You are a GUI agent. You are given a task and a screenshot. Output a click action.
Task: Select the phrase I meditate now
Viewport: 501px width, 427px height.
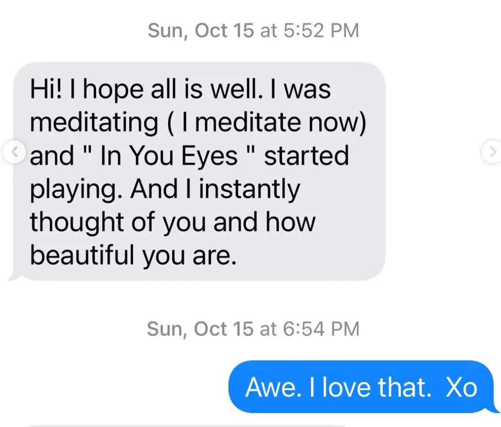click(x=268, y=121)
